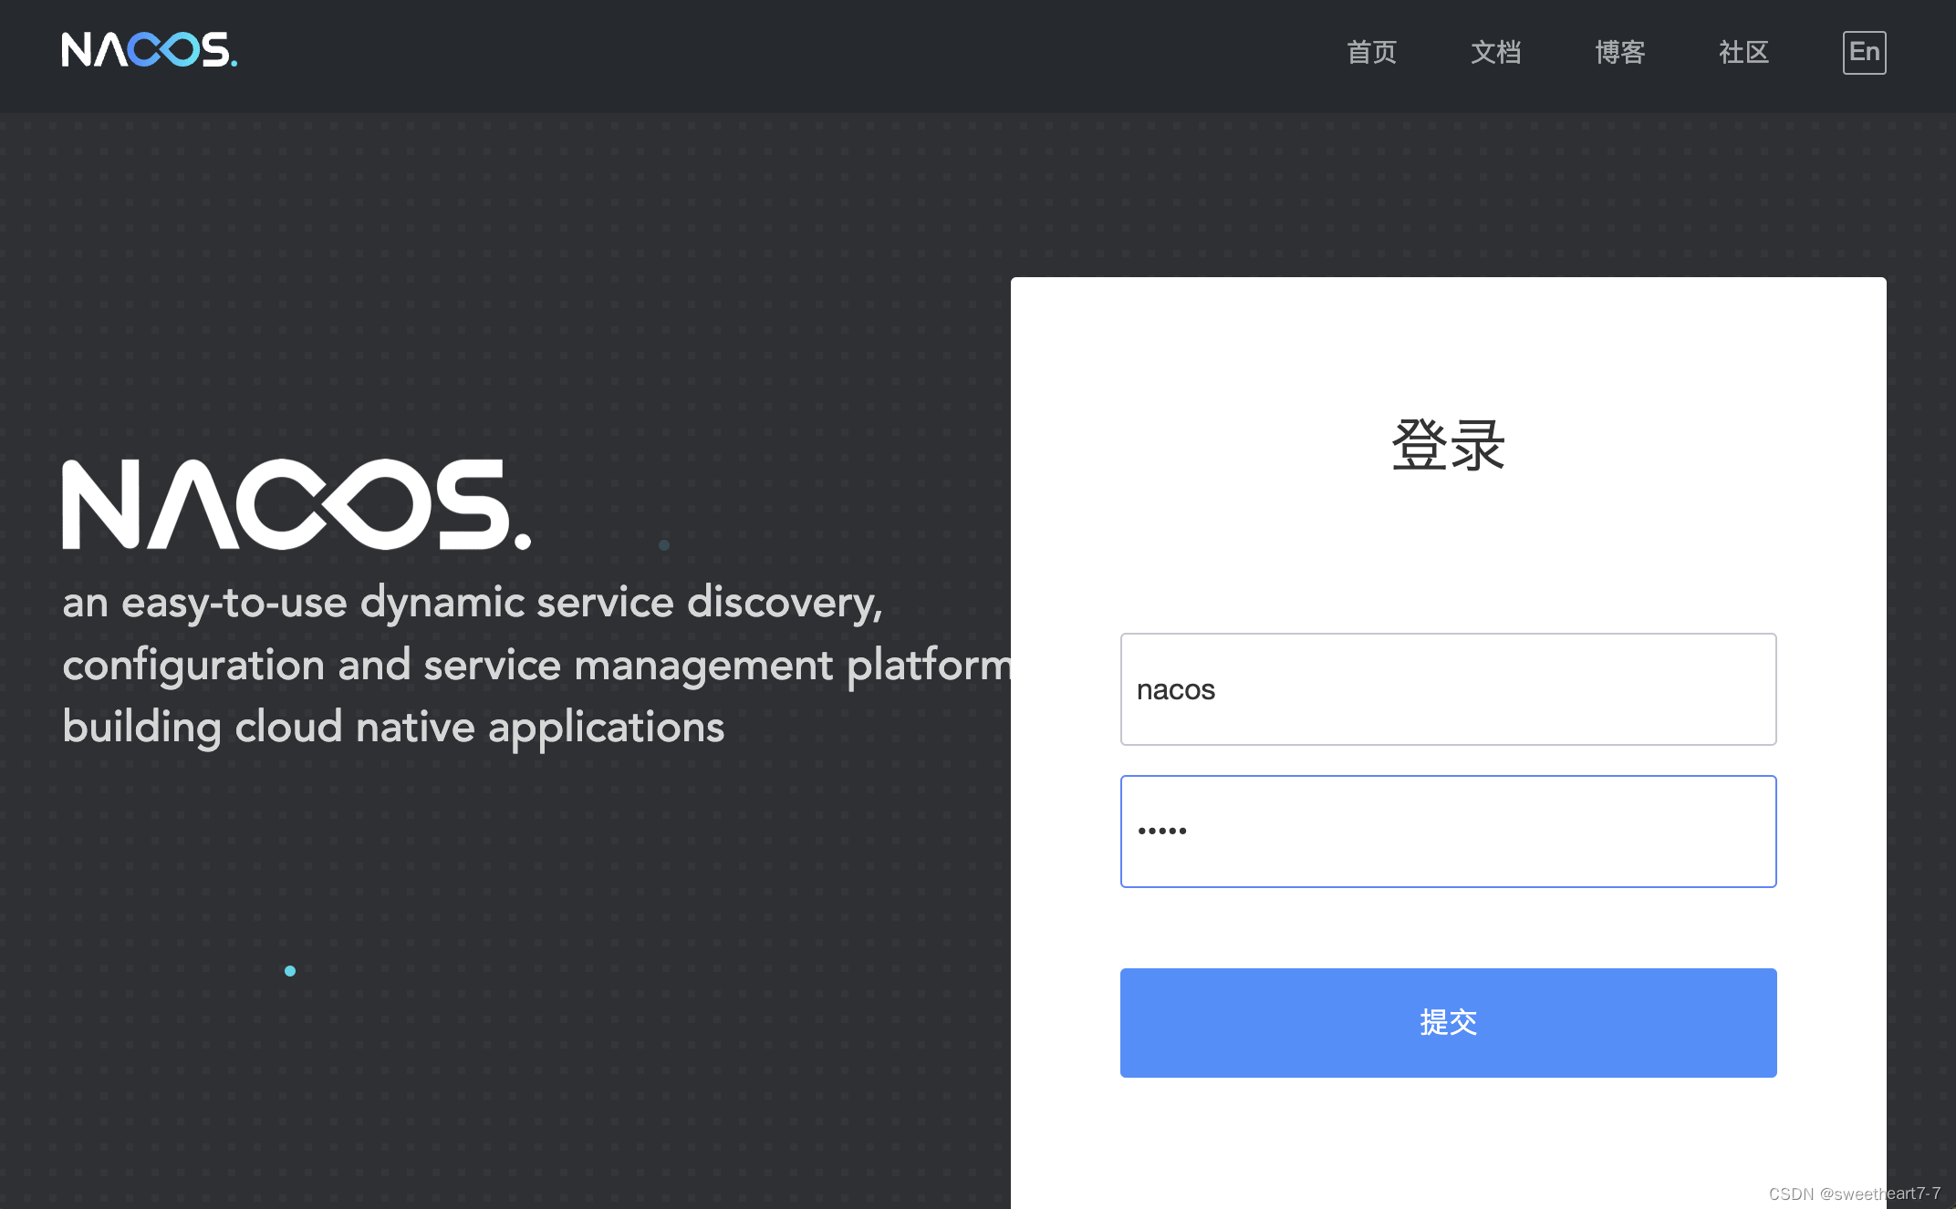Click the Nacos logo in header
Viewport: 1956px width, 1209px height.
[x=150, y=50]
